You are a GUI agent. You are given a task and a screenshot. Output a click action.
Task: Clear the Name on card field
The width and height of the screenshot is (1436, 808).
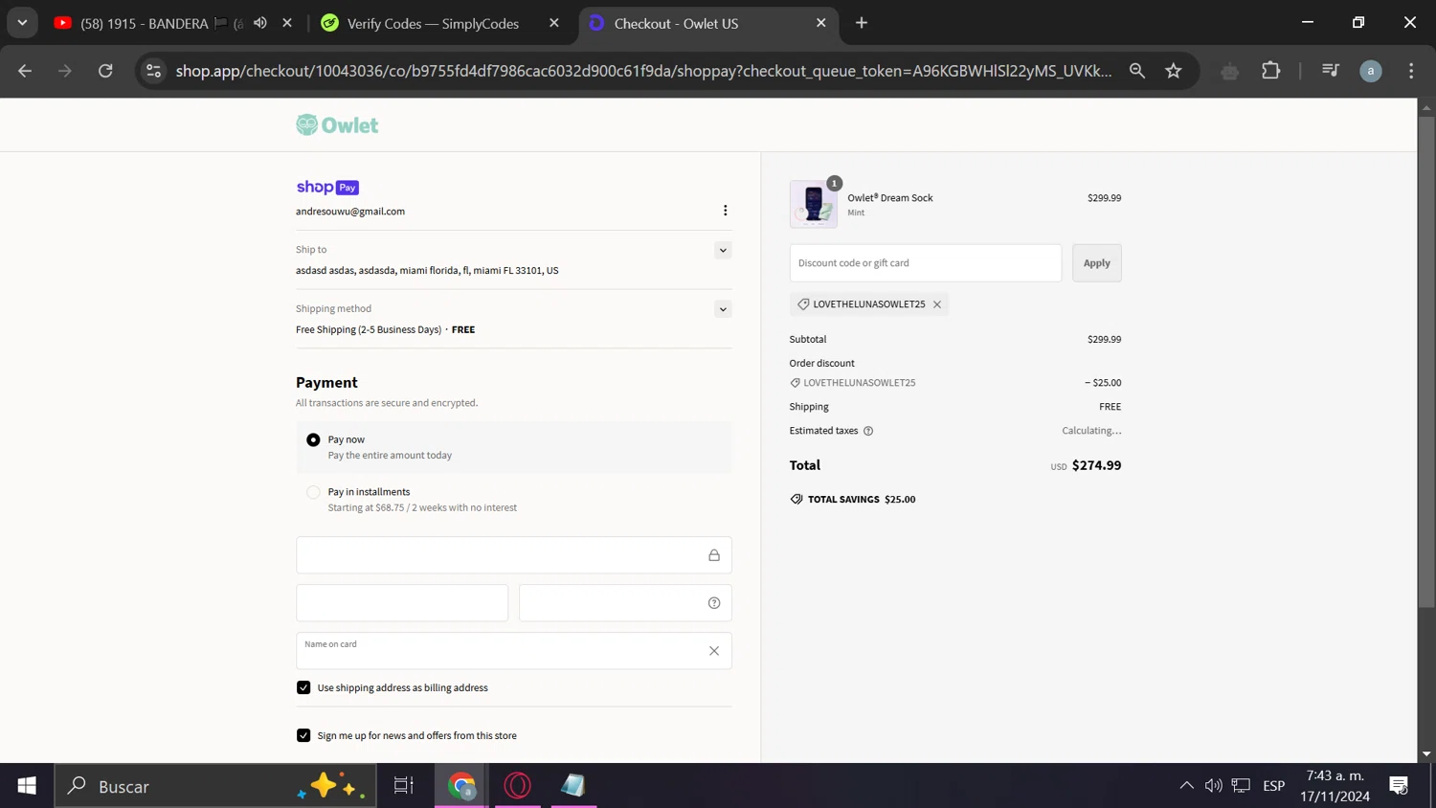pos(714,651)
